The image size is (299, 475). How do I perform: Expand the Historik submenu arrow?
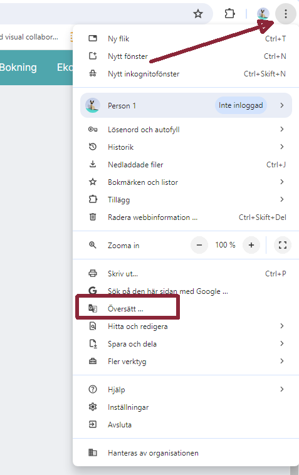282,147
